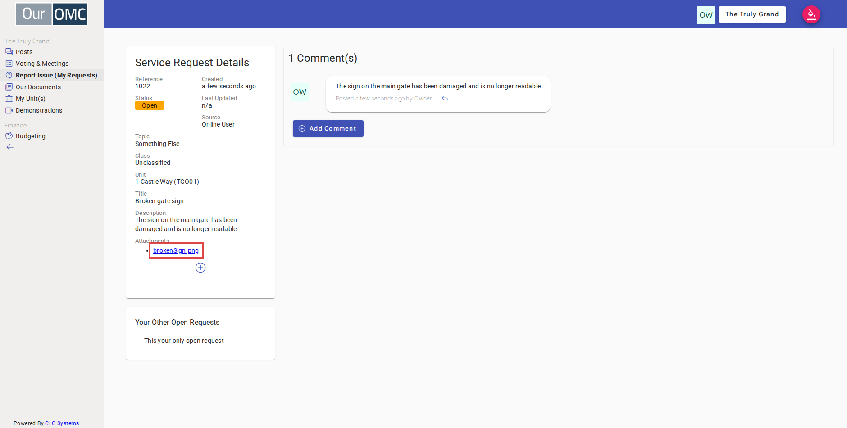The height and width of the screenshot is (428, 847).
Task: Follow the CLG Systems link
Action: [62, 423]
